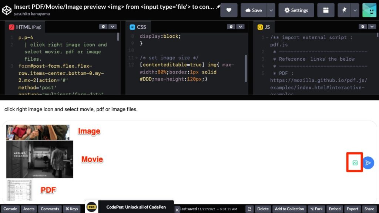Love this pen with the heart icon
Viewport: 379px width, 213px height.
[x=229, y=10]
